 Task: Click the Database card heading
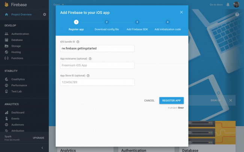pyautogui.click(x=190, y=150)
